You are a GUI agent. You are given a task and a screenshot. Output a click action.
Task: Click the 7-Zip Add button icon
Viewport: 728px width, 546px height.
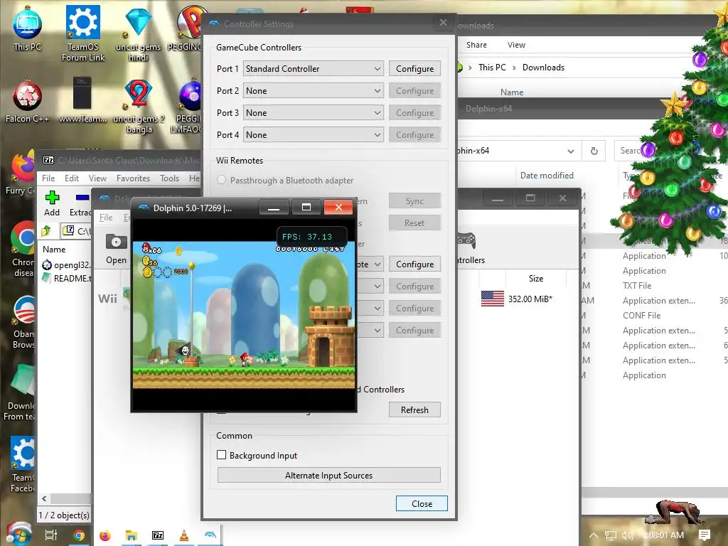coord(52,198)
